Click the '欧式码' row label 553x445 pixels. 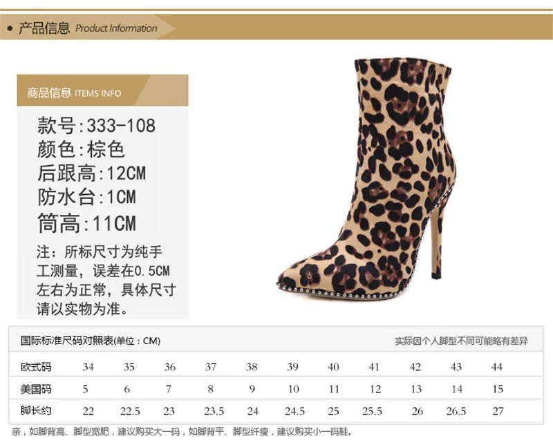(36, 367)
